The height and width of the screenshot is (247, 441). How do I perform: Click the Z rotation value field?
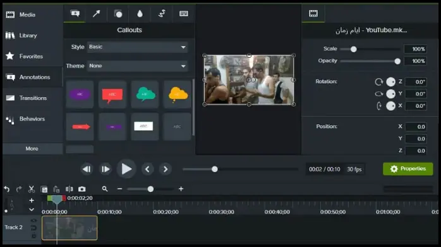(416, 82)
